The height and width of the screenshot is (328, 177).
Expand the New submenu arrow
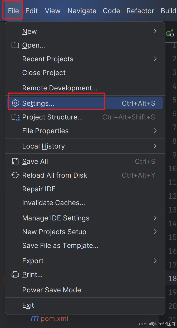coord(155,31)
